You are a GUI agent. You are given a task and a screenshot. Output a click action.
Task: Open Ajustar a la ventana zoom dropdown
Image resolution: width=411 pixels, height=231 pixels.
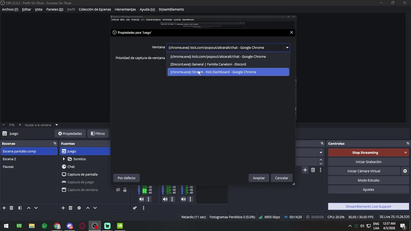[x=57, y=125]
